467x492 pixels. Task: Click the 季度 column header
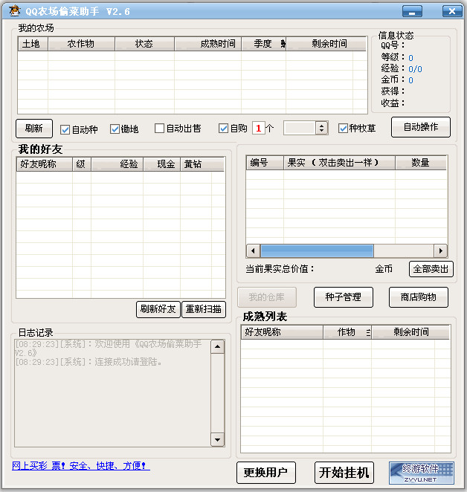pyautogui.click(x=263, y=44)
